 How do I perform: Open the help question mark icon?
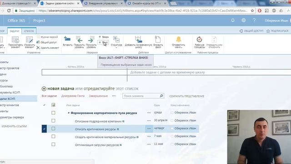click(x=254, y=20)
